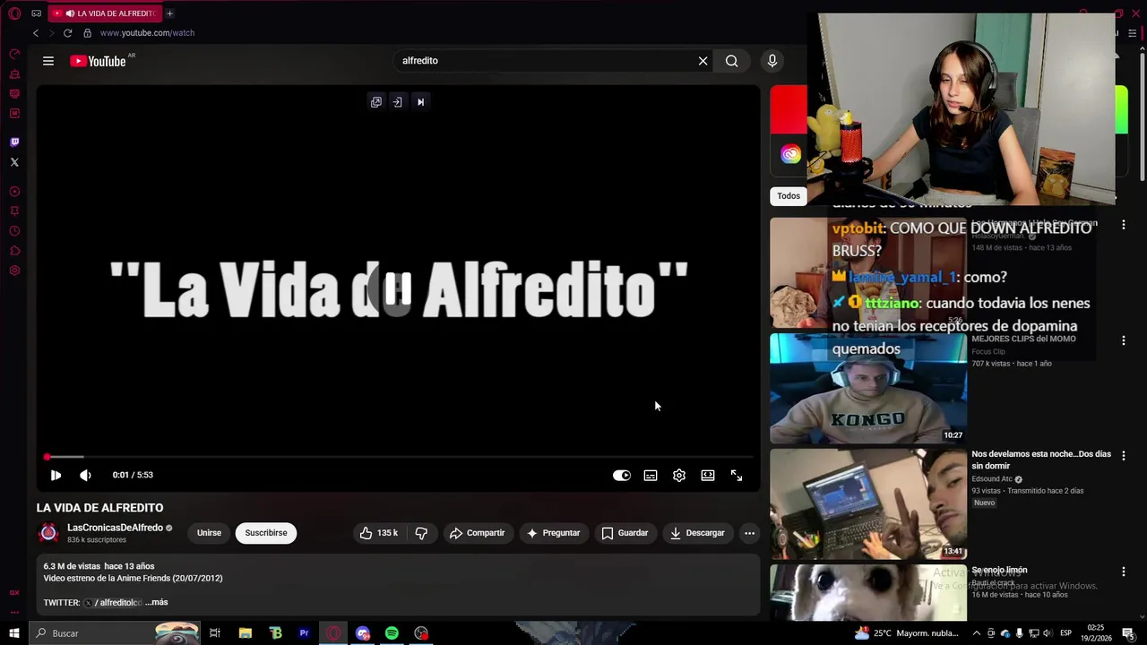Image resolution: width=1147 pixels, height=645 pixels.
Task: Submit search with magnifier button
Action: 731,61
